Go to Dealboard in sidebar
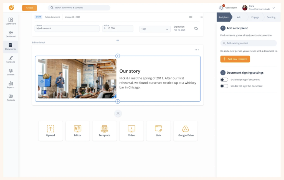Image resolution: width=284 pixels, height=180 pixels. 11,34
